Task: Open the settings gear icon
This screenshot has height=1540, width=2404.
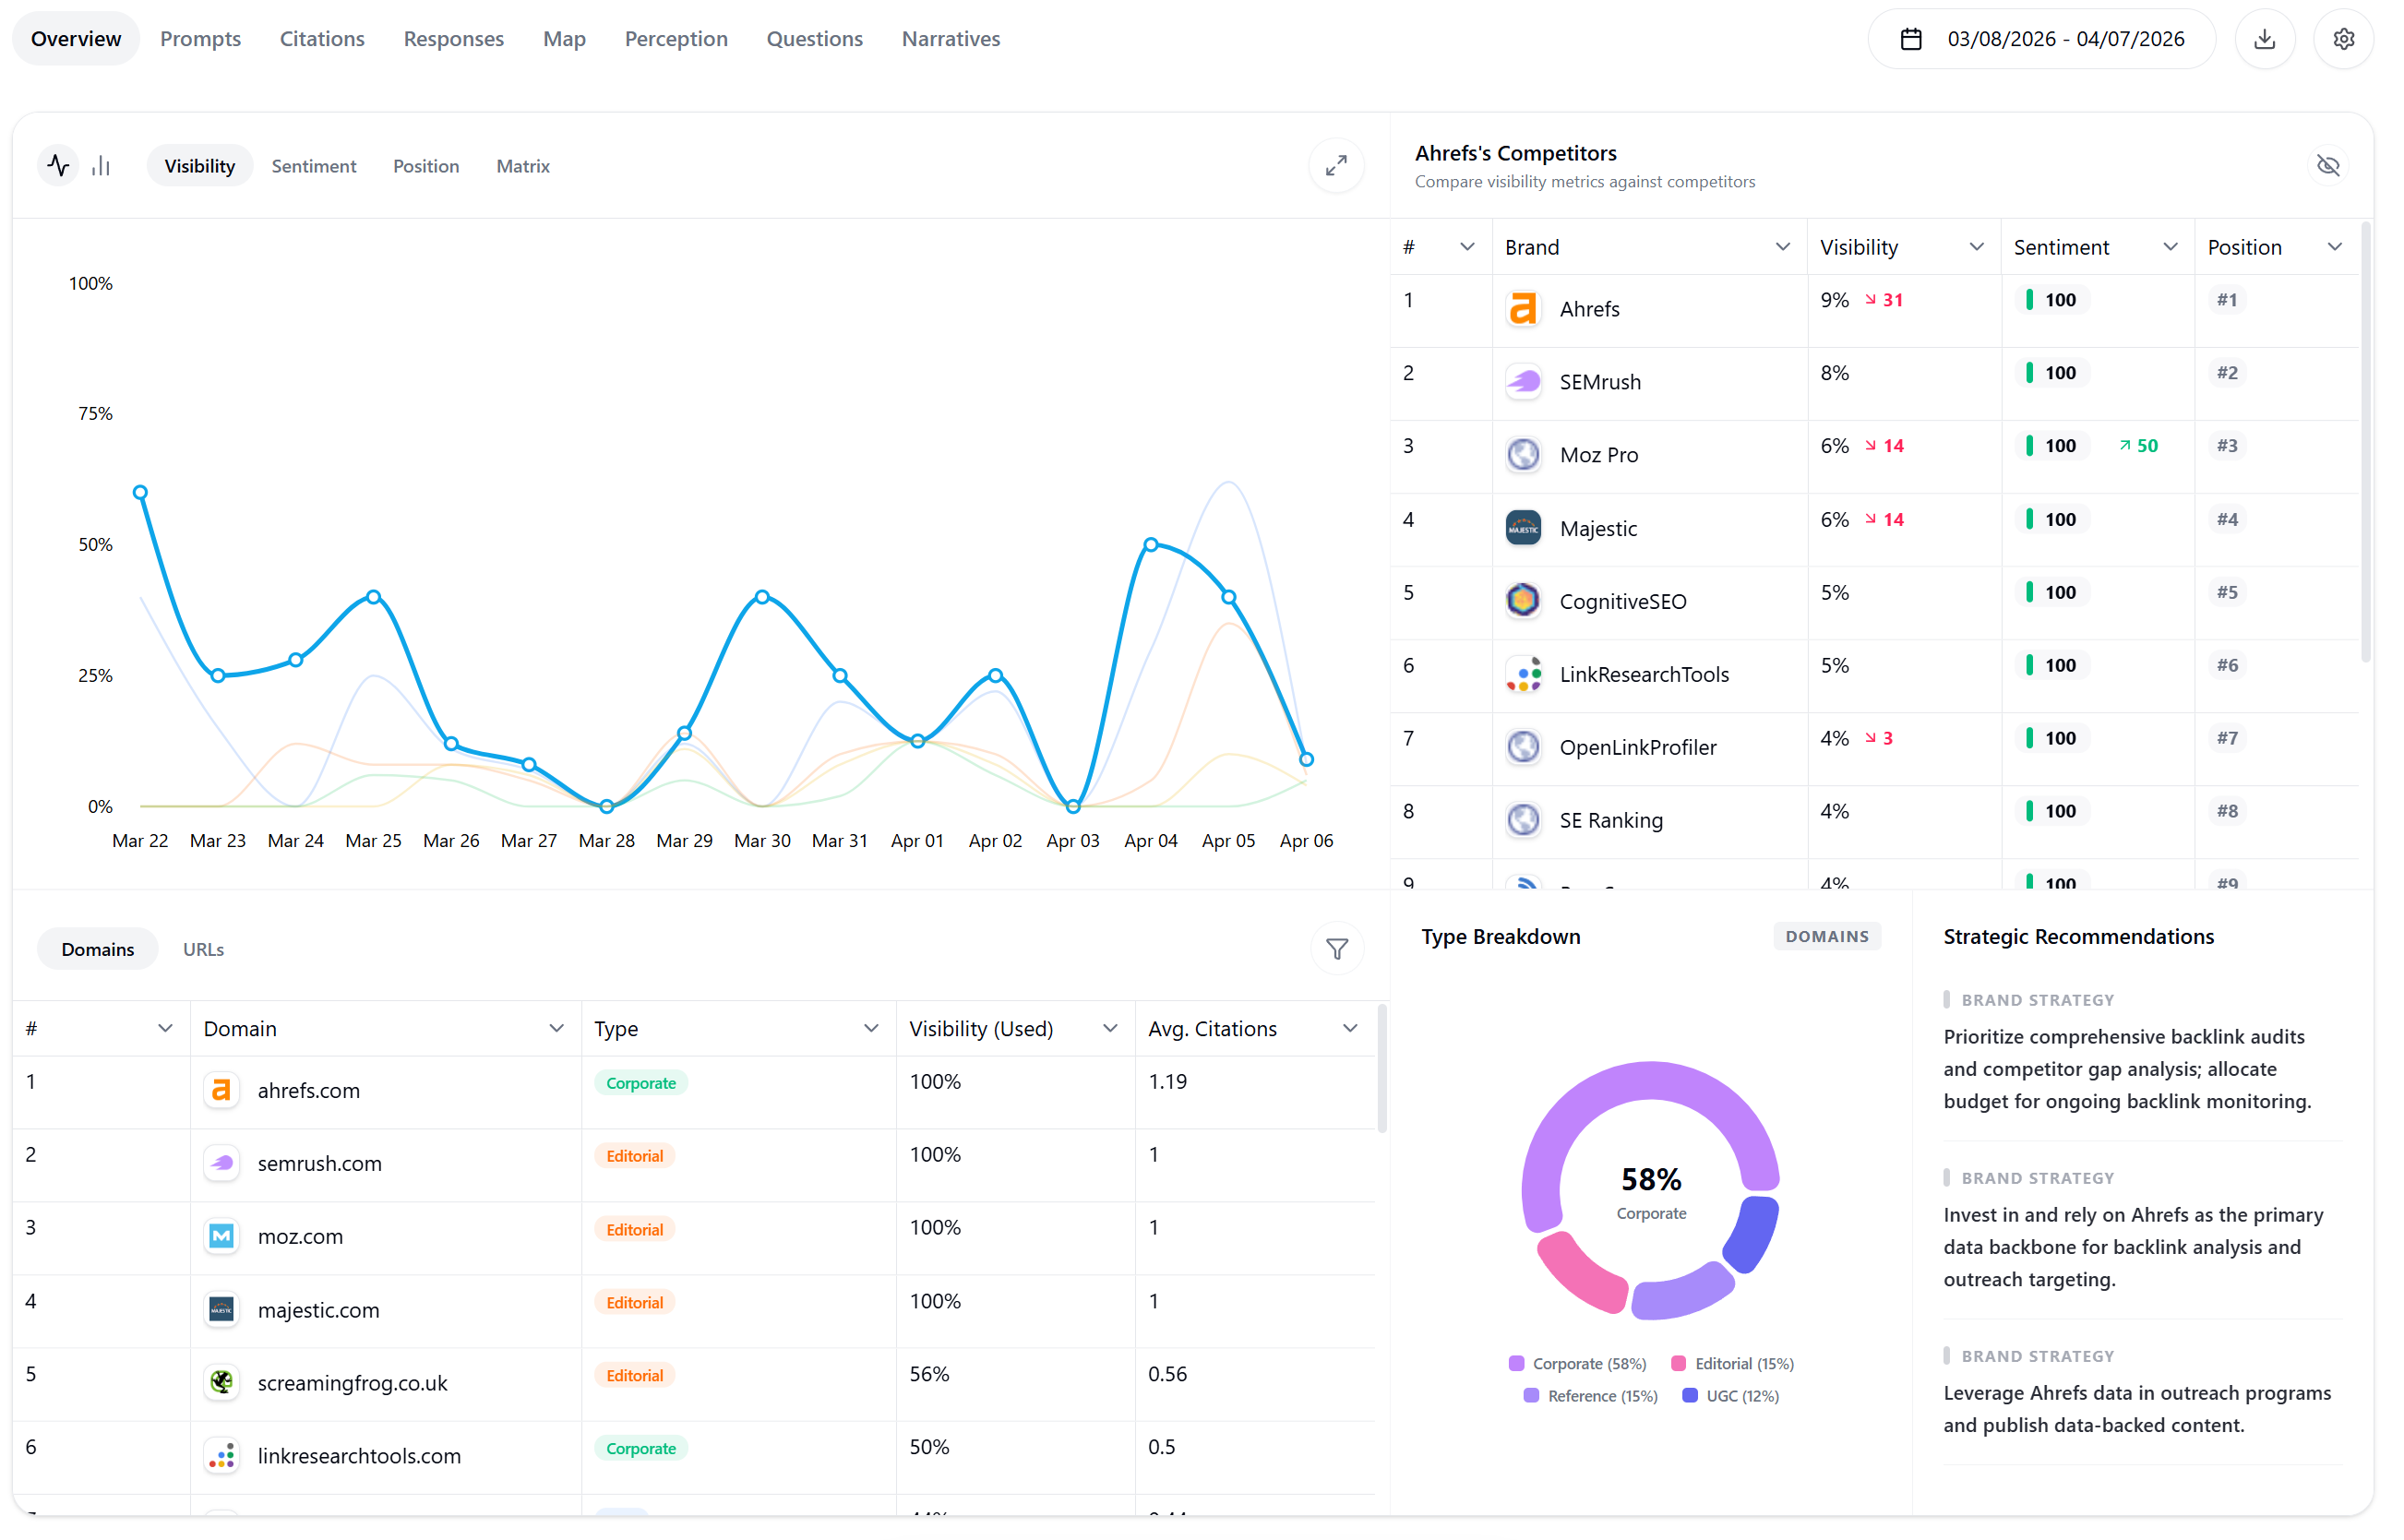Action: (2343, 39)
